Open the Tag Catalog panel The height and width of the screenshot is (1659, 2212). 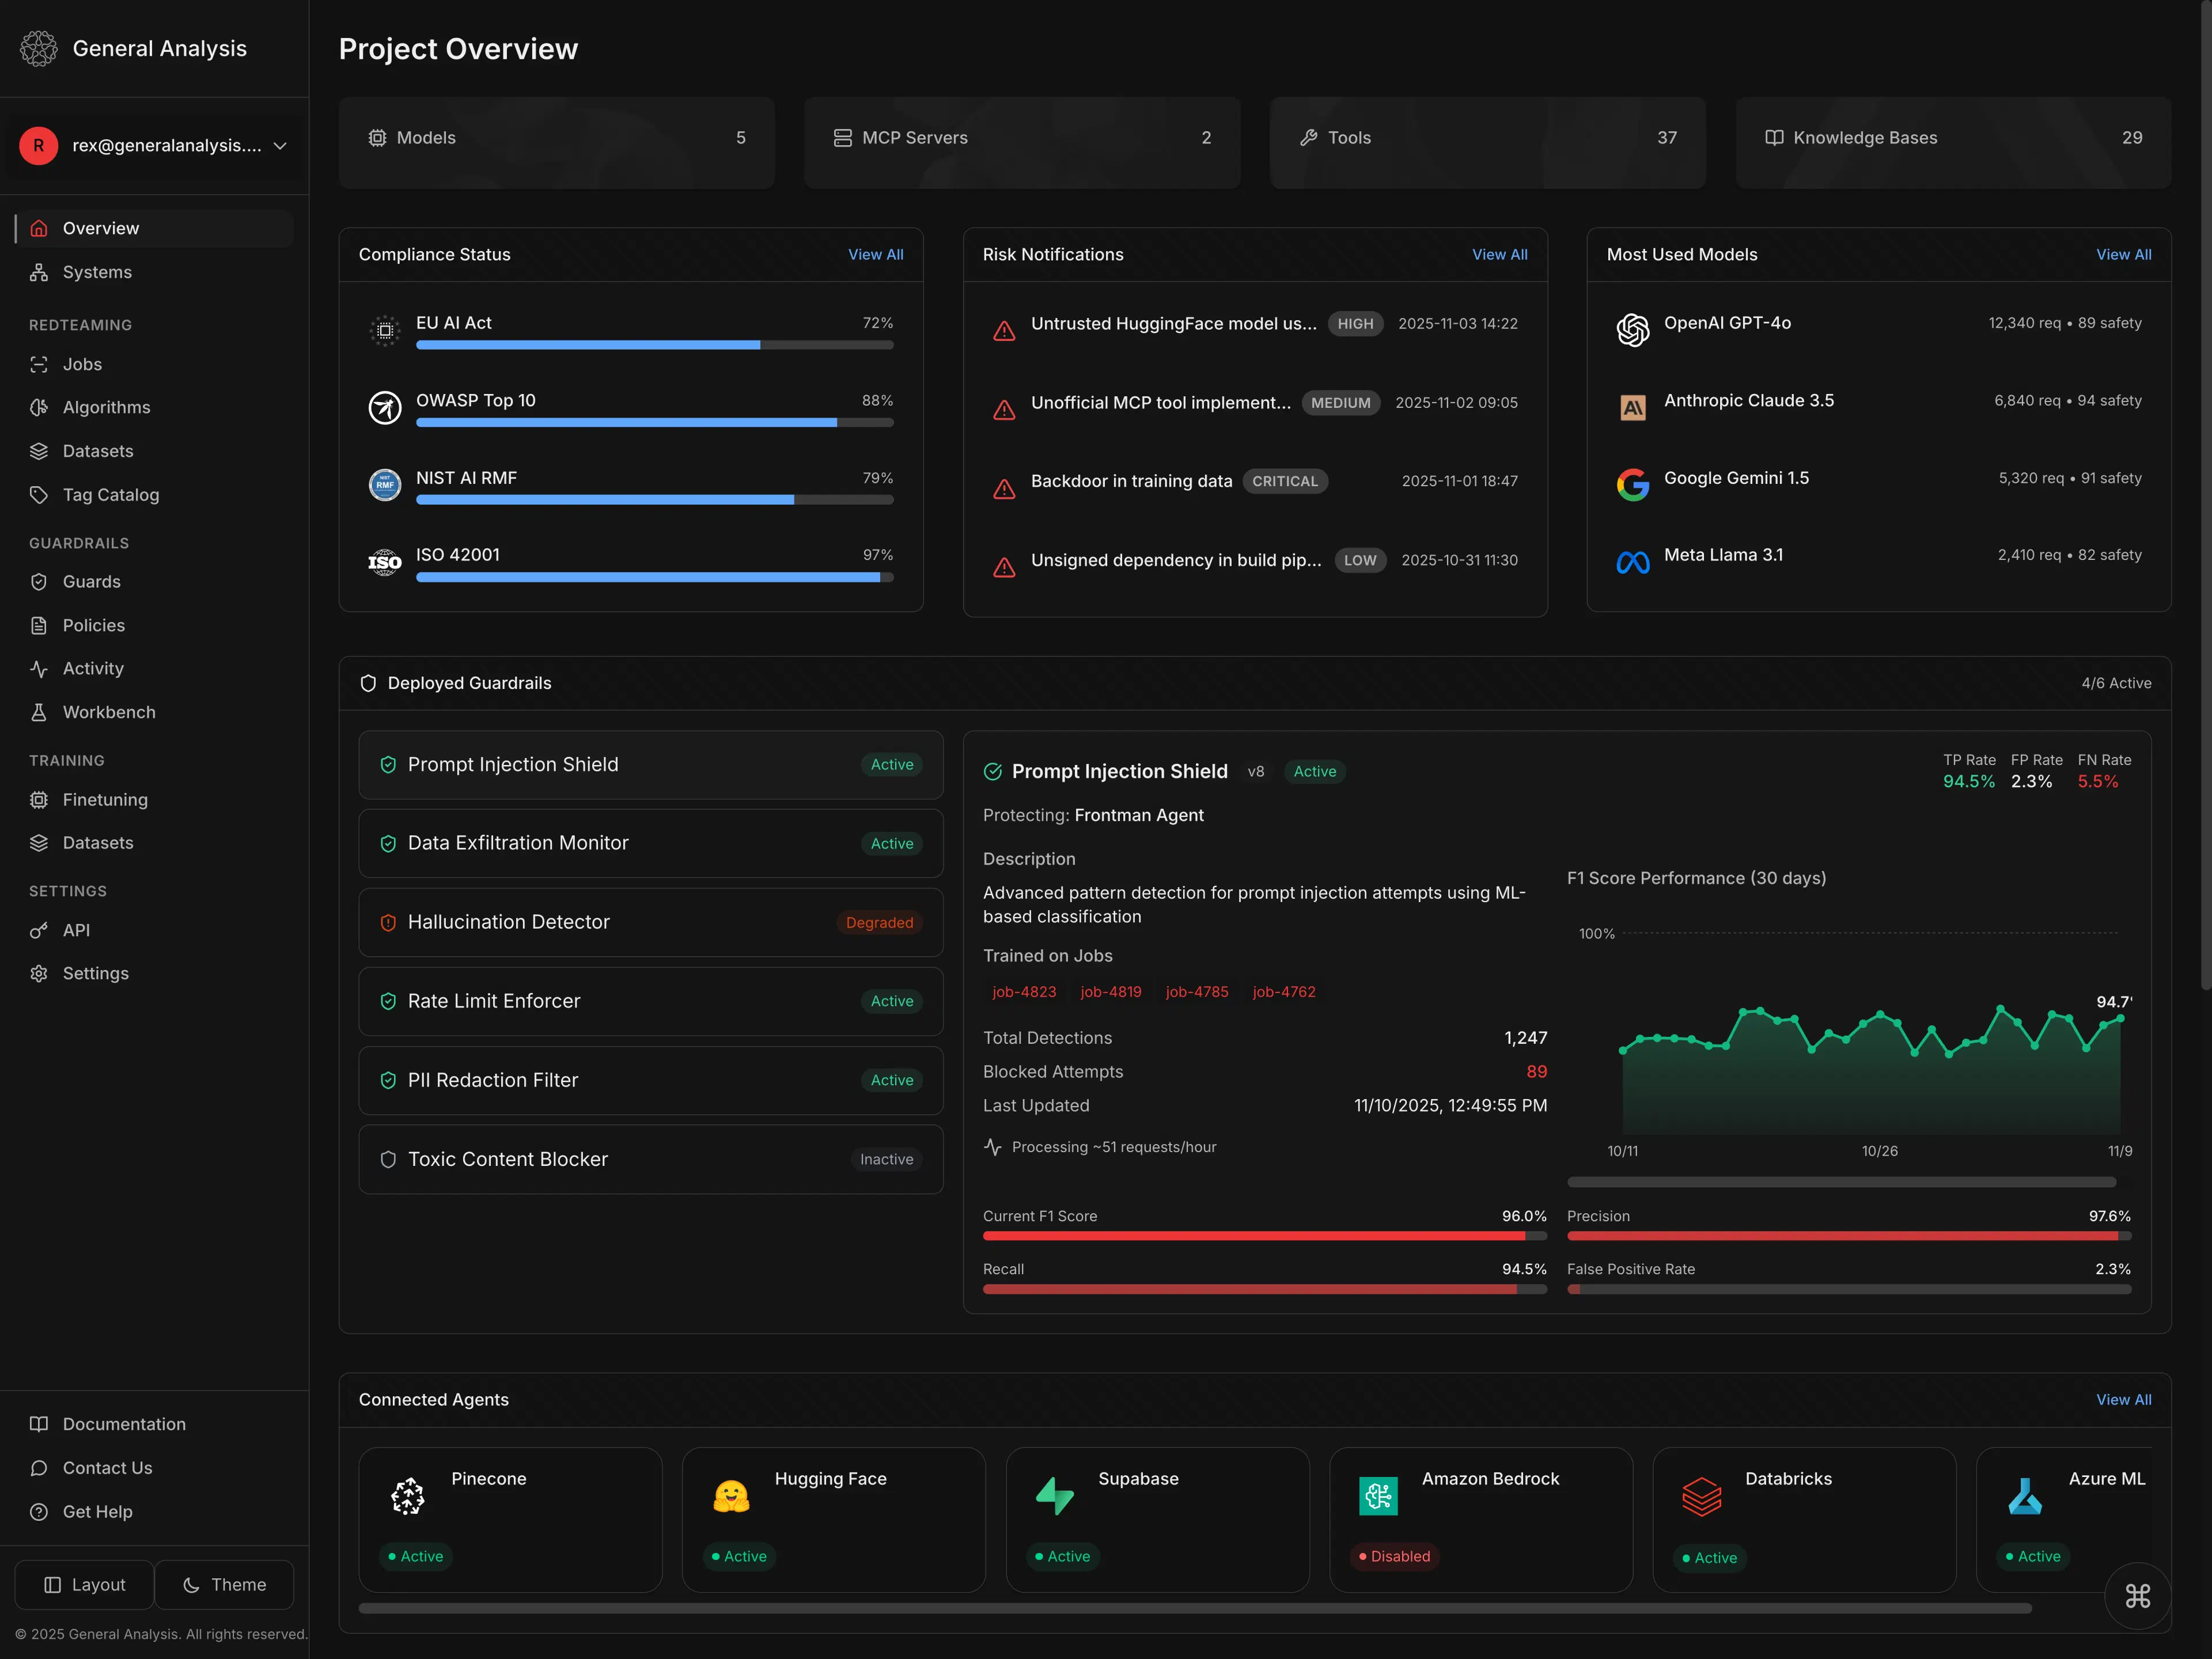pos(110,494)
